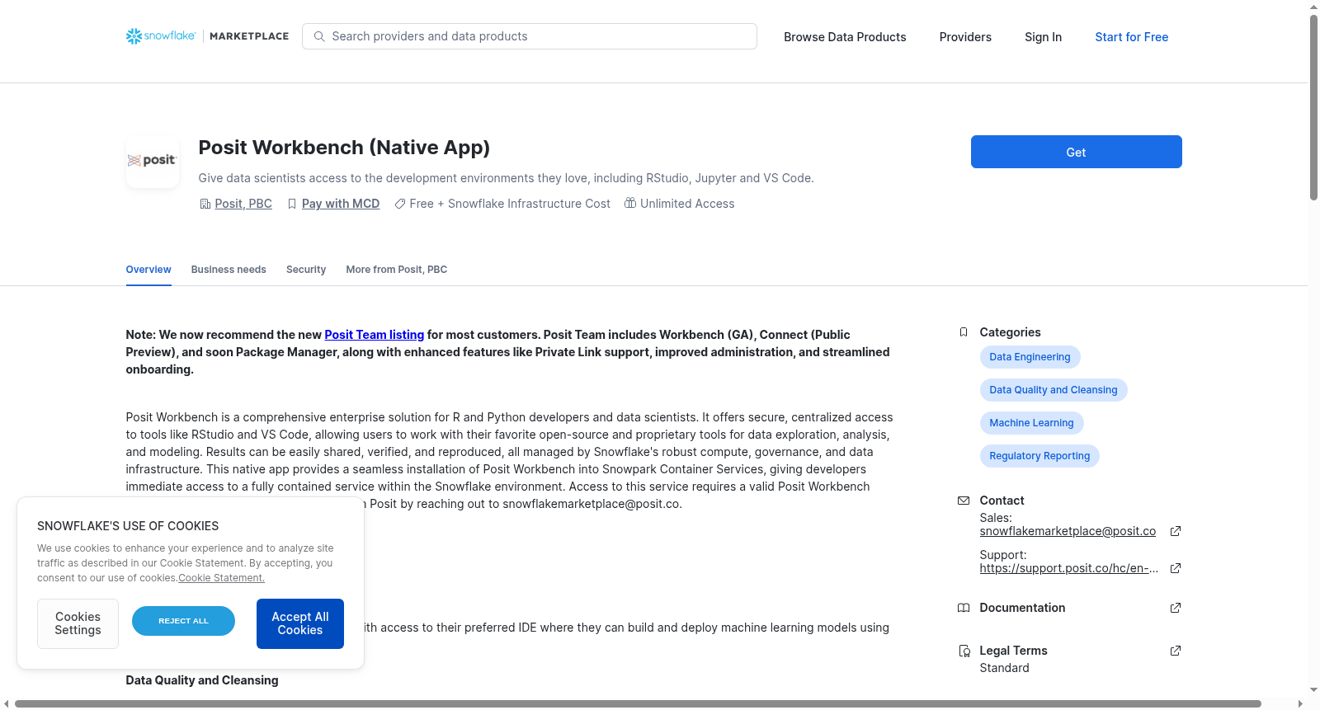Click the search magnifier icon
This screenshot has width=1320, height=710.
[319, 36]
